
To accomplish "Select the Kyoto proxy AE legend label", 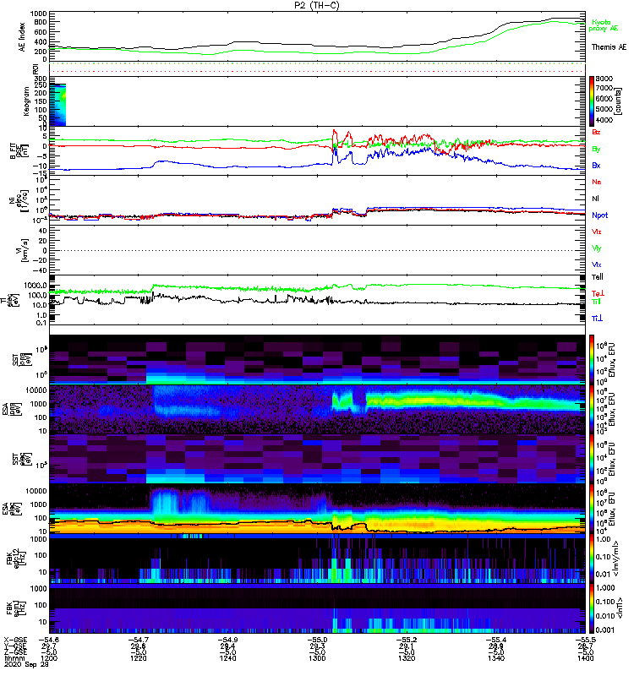I will coord(604,25).
